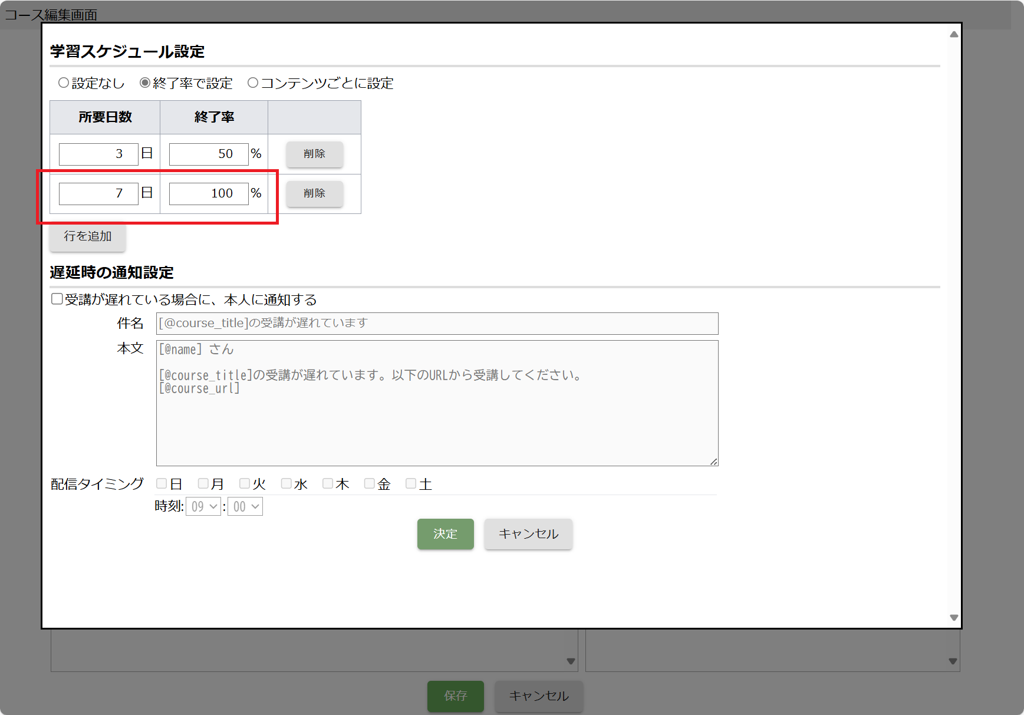Click the 本文 textarea resize handle
Viewport: 1024px width, 715px height.
[x=713, y=462]
